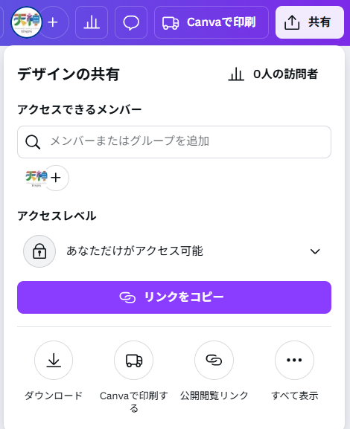The width and height of the screenshot is (350, 429).
Task: View 0人の訪問者 visitor stats
Action: pos(273,74)
